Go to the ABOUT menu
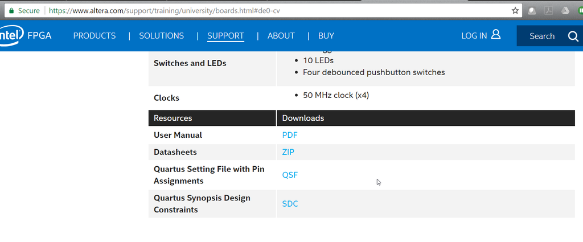The width and height of the screenshot is (583, 242). 281,36
